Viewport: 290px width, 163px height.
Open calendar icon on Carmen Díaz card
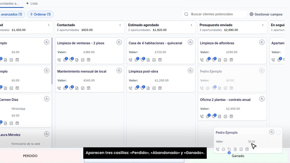coord(17,123)
